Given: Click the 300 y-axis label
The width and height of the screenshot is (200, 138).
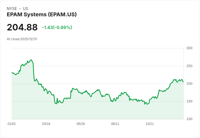Looking at the screenshot, I should 189,48.
